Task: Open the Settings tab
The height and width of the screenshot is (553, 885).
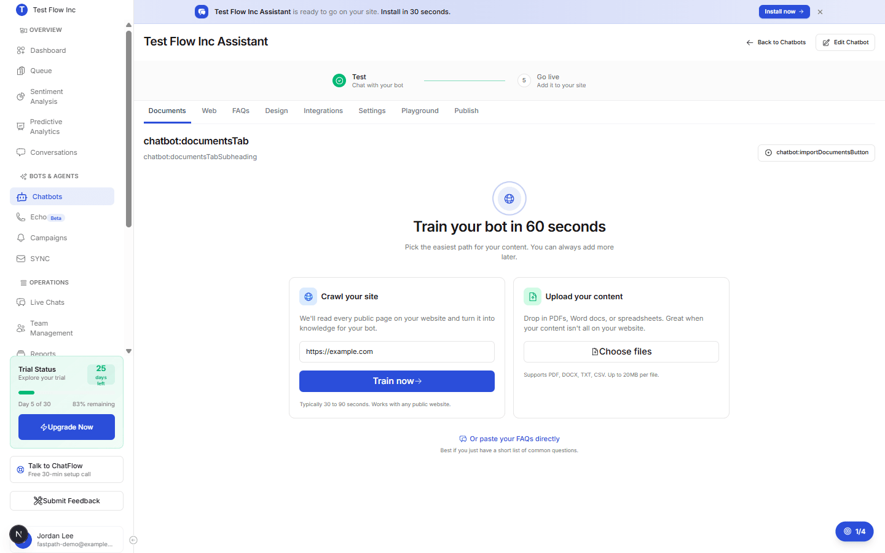Action: [372, 111]
